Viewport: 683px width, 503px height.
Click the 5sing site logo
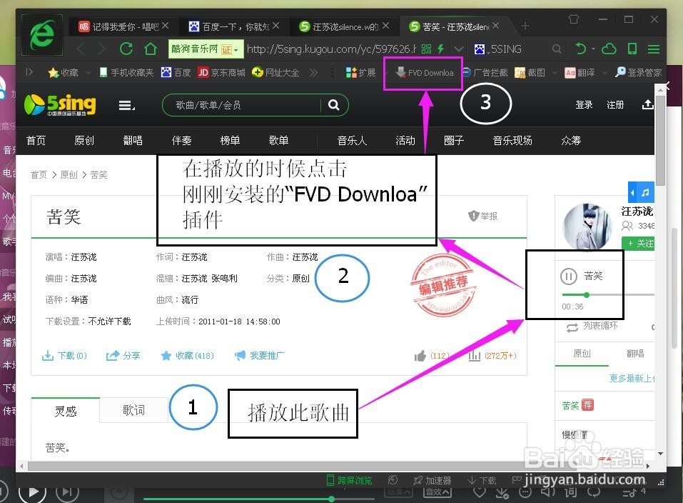click(x=60, y=105)
